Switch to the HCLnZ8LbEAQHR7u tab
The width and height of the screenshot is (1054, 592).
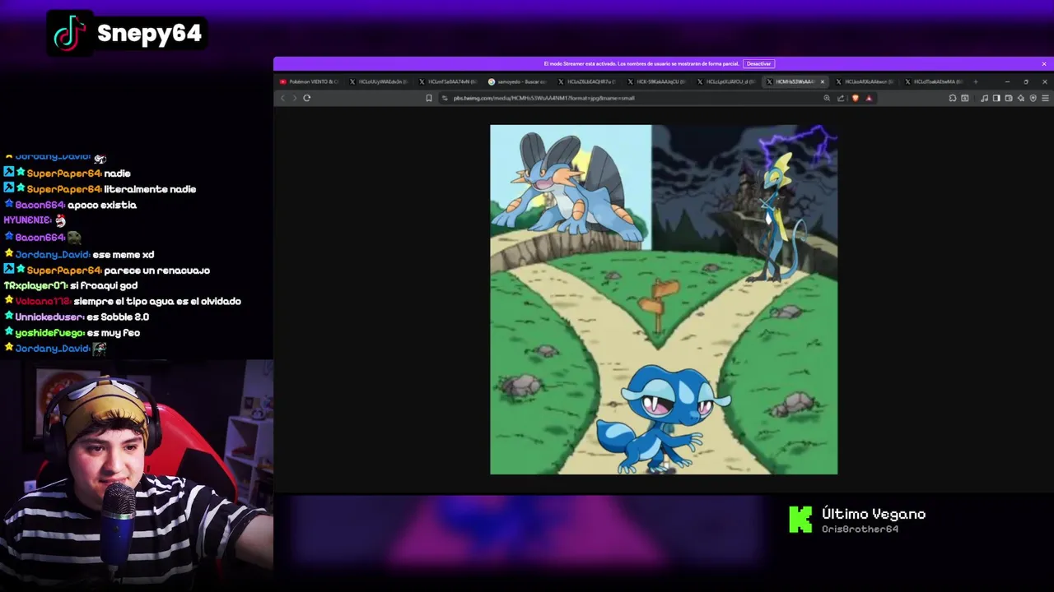coord(587,81)
